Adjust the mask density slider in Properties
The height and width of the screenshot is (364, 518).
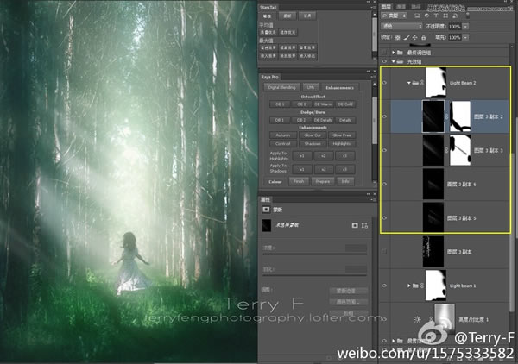pyautogui.click(x=314, y=254)
